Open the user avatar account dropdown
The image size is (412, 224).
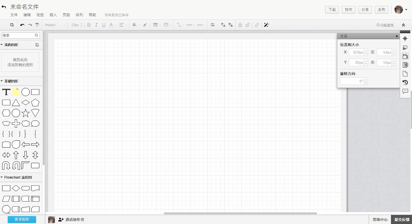pyautogui.click(x=401, y=10)
